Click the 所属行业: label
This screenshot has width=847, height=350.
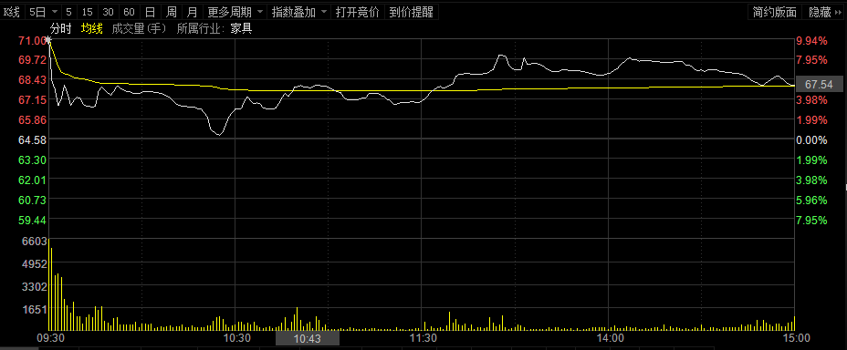(x=201, y=29)
